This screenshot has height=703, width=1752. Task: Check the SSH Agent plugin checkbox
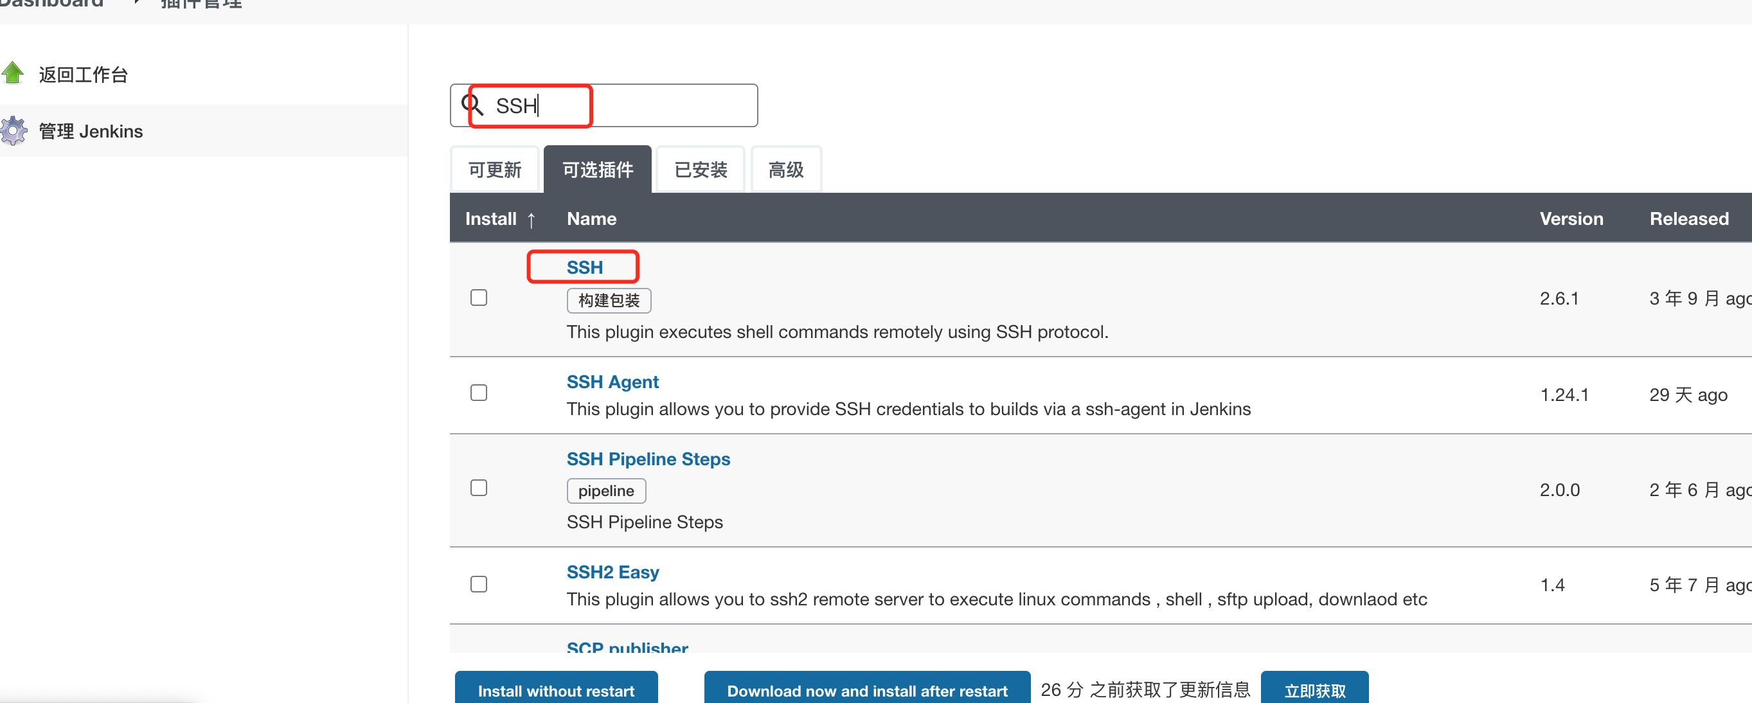(479, 393)
